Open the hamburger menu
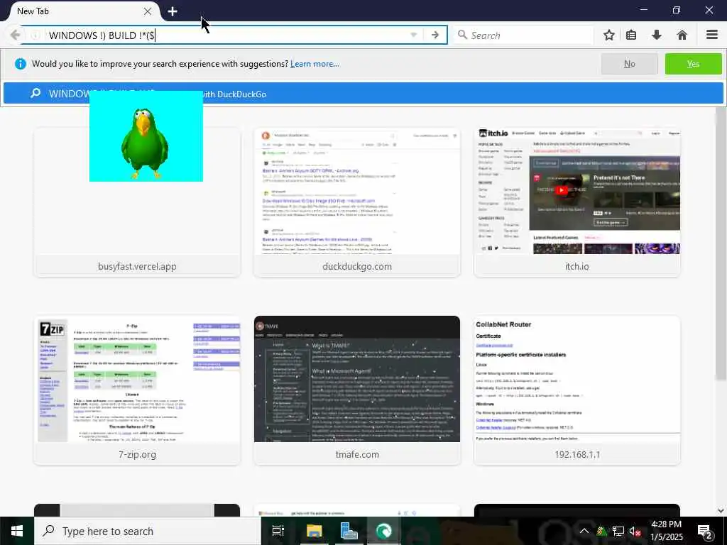The image size is (727, 545). coord(712,35)
